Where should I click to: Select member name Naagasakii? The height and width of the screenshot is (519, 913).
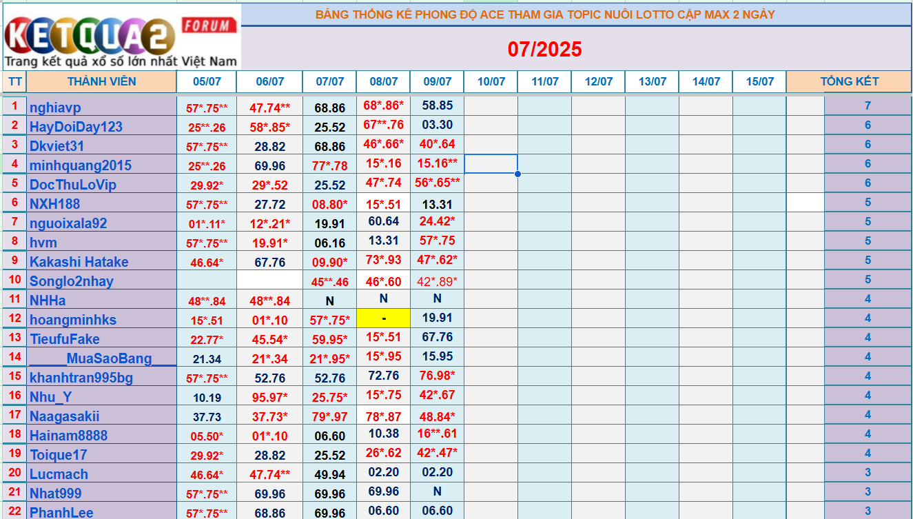pos(65,416)
